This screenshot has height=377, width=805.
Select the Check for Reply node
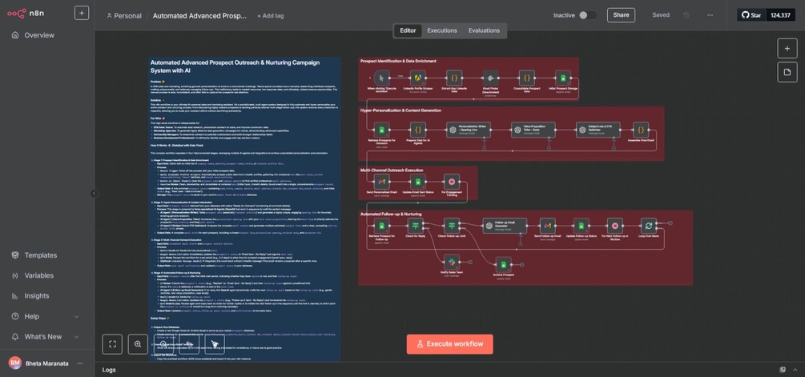[x=416, y=226]
